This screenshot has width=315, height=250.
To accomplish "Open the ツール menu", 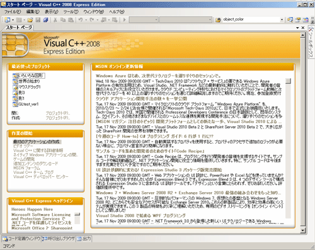I will (x=71, y=12).
